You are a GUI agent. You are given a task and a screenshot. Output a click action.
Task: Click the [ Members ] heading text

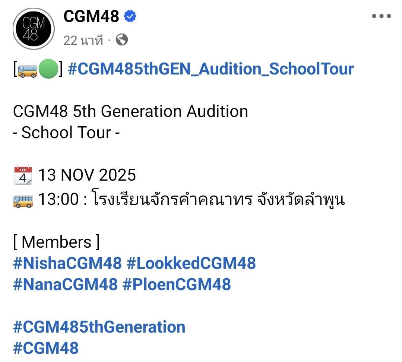click(x=56, y=242)
